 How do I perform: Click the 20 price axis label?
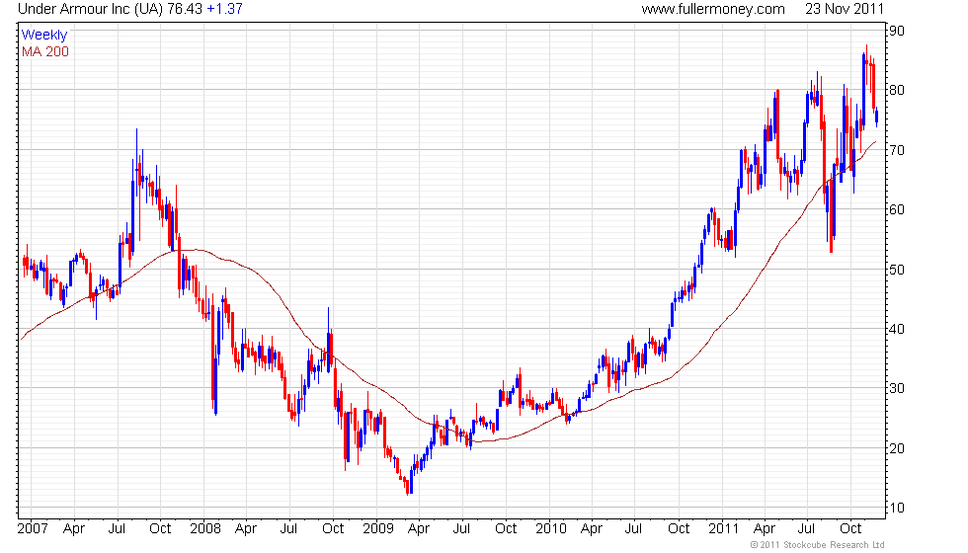click(897, 448)
